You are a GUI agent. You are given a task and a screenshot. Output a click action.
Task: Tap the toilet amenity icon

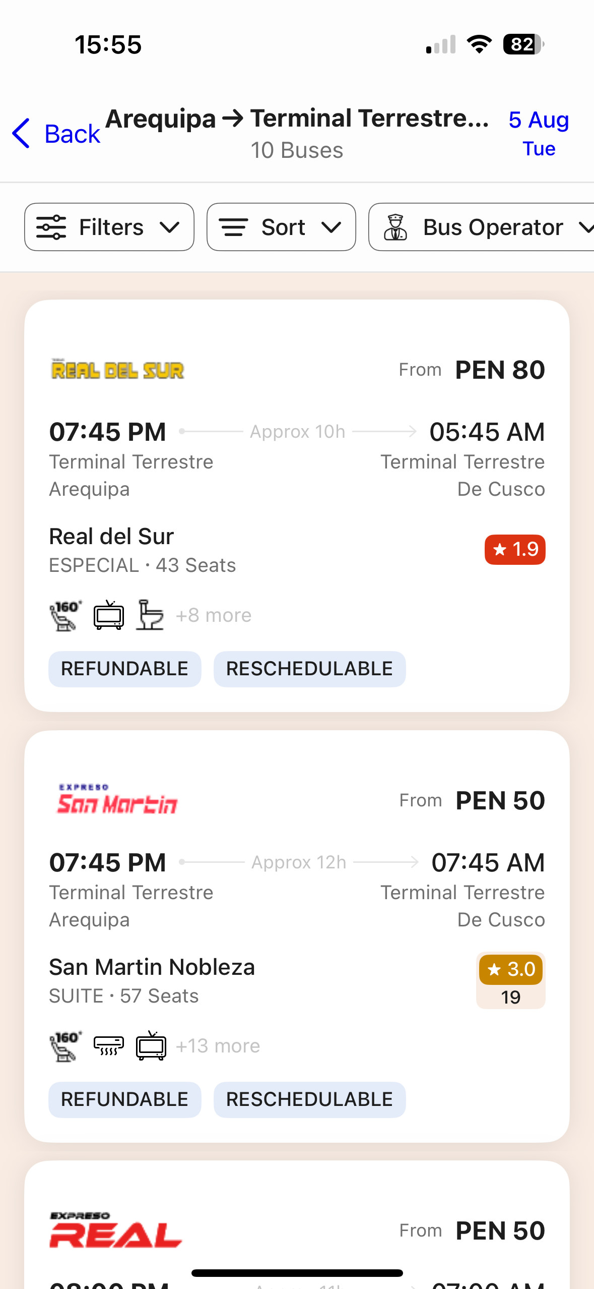(x=150, y=615)
